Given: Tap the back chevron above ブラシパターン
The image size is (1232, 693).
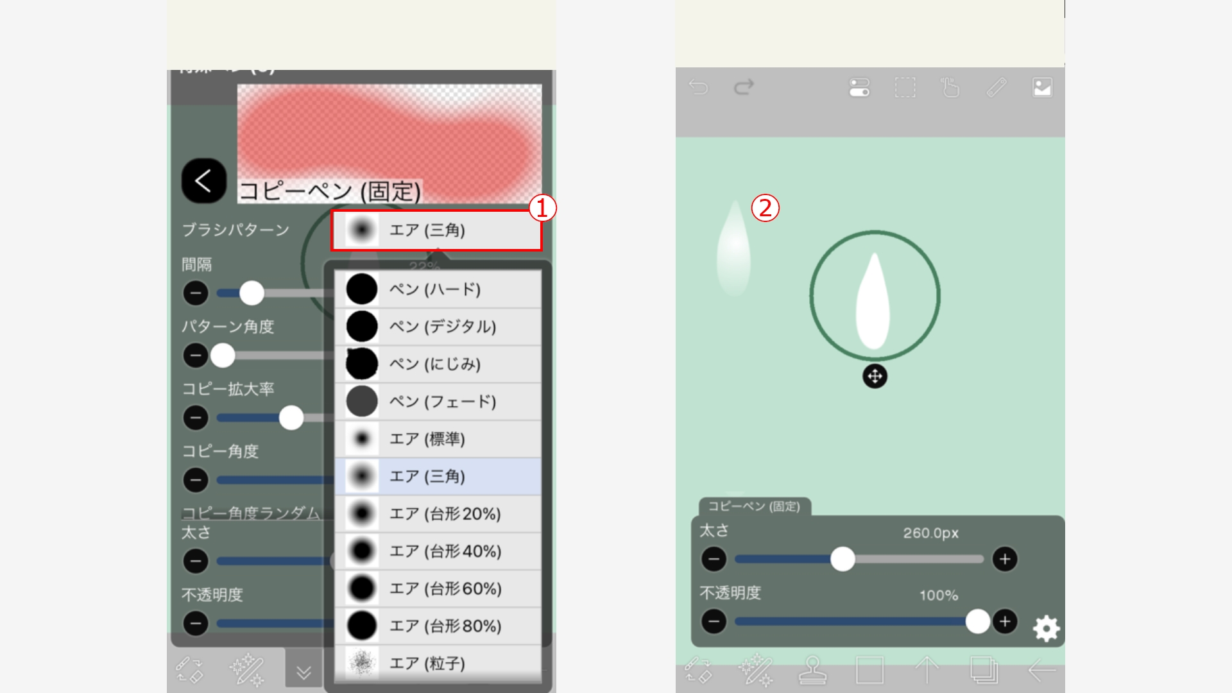Looking at the screenshot, I should point(203,182).
